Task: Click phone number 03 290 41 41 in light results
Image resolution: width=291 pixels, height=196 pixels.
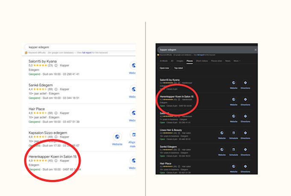Action: click(x=71, y=74)
